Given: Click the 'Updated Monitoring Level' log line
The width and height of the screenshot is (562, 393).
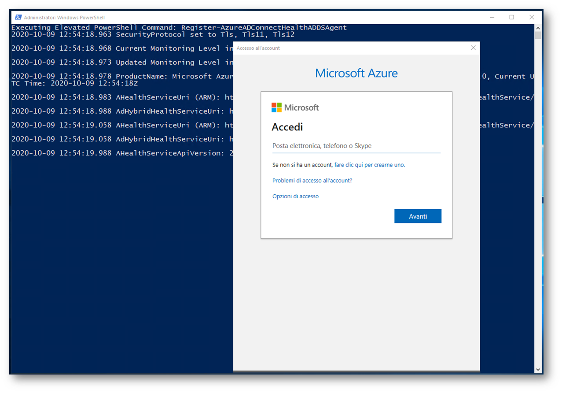Looking at the screenshot, I should [122, 63].
